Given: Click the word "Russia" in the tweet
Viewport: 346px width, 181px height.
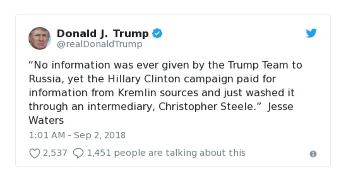Looking at the screenshot, I should point(44,79).
